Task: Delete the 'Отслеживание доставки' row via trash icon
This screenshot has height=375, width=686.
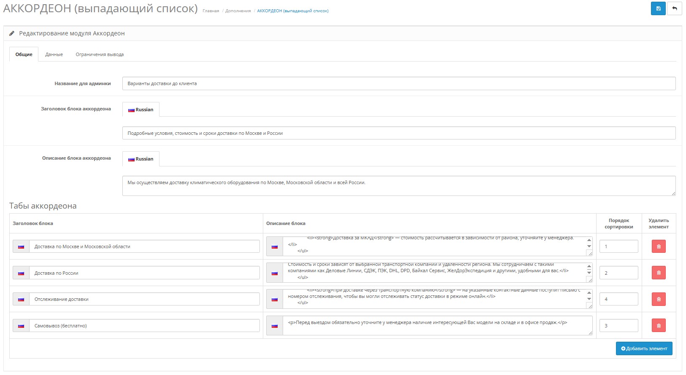Action: pos(659,299)
